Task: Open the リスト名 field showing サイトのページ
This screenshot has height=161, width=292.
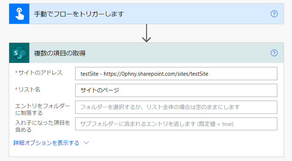Action: point(176,90)
